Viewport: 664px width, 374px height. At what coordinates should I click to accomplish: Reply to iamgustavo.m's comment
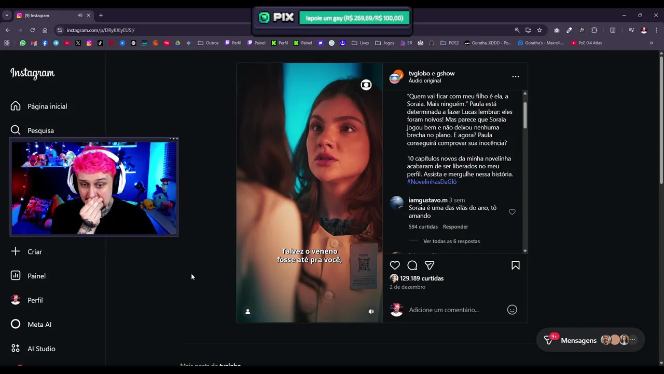(455, 226)
